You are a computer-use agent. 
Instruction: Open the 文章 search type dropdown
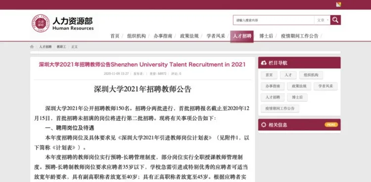tap(322, 20)
